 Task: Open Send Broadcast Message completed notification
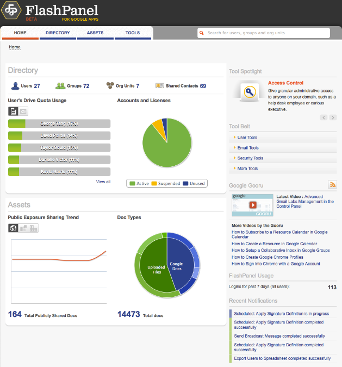pos(279,336)
